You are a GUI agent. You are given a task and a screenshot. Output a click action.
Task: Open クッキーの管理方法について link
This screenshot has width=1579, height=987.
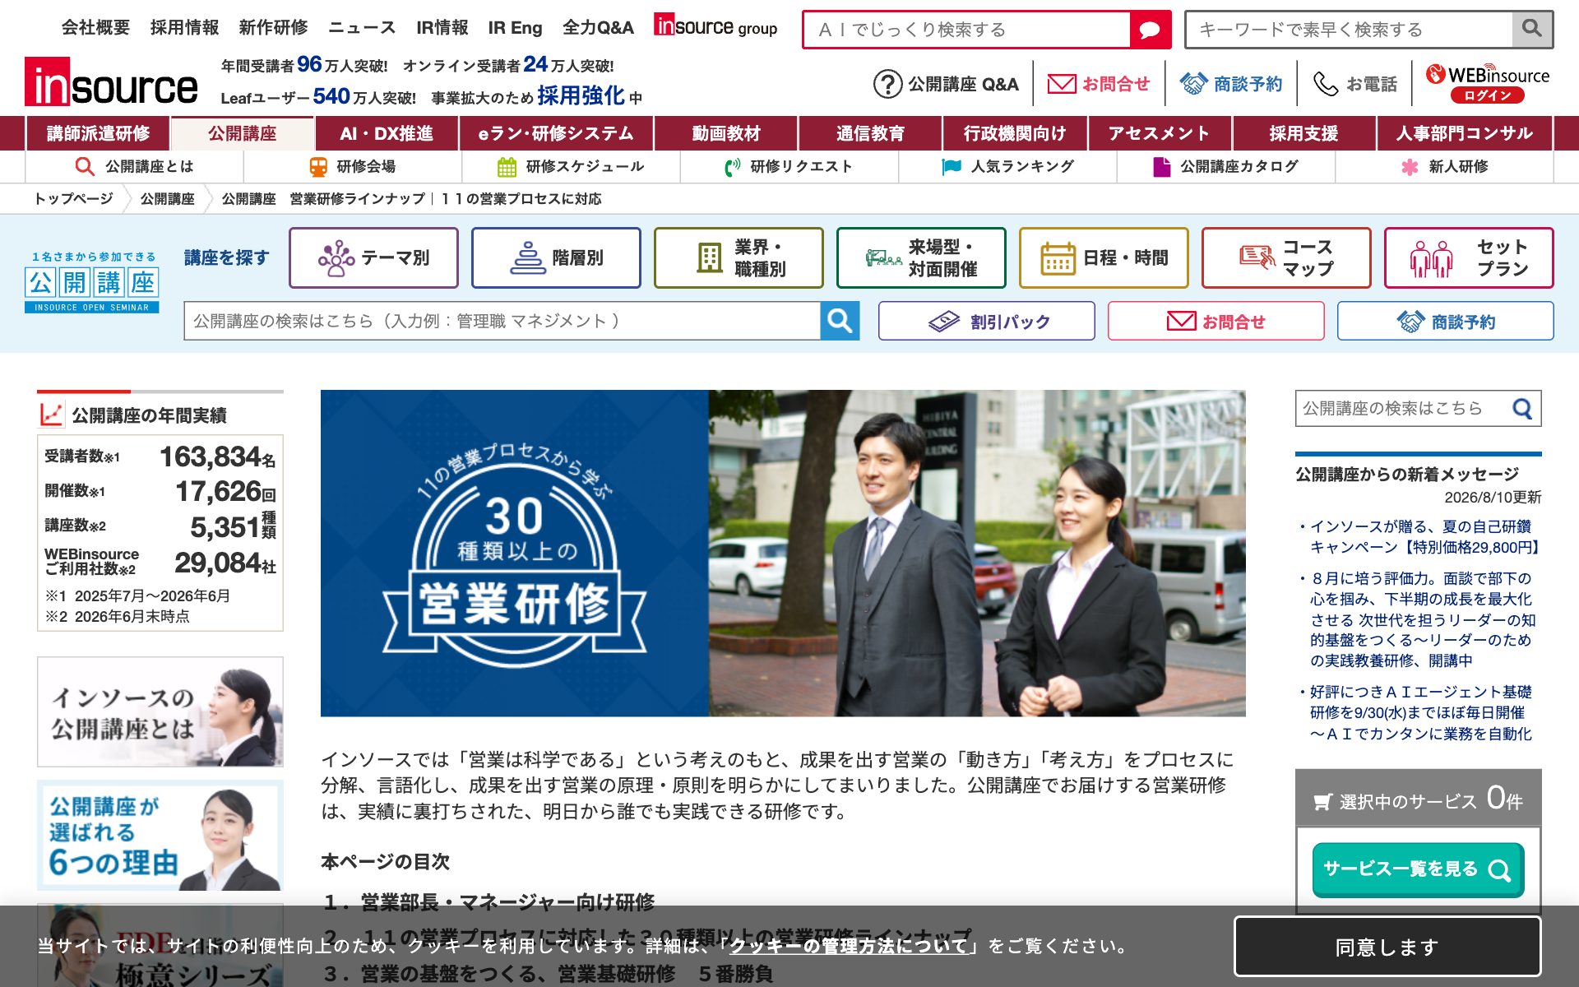coord(849,946)
